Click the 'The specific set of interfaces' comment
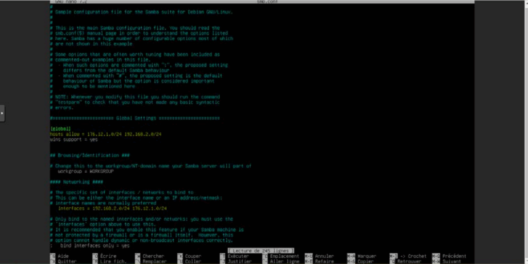 [x=122, y=192]
